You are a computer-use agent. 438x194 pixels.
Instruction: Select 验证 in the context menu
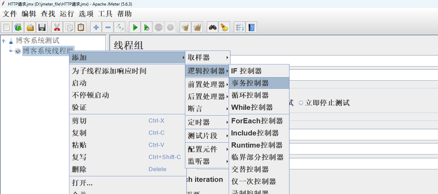[x=128, y=107]
